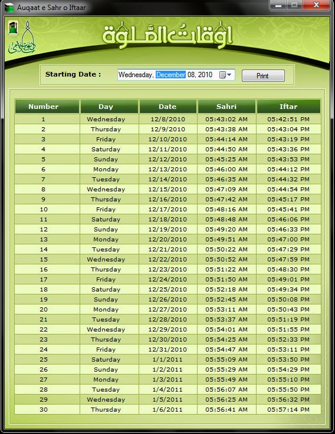This screenshot has width=335, height=434.
Task: Select the date cell 12/8/2010
Action: (167, 120)
